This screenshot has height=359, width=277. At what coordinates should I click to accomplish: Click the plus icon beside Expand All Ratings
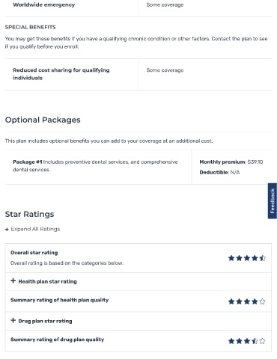7,230
